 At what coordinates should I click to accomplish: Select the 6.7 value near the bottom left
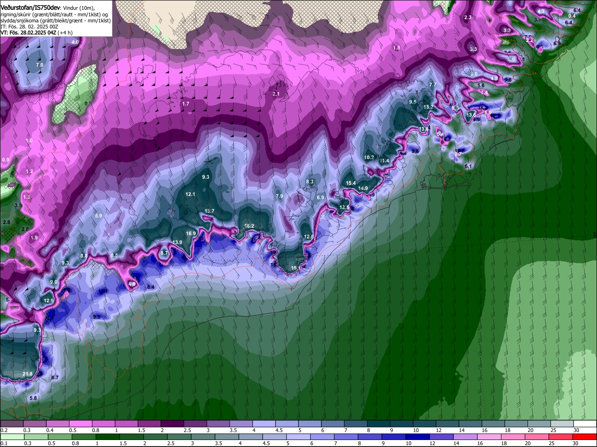[x=55, y=378]
